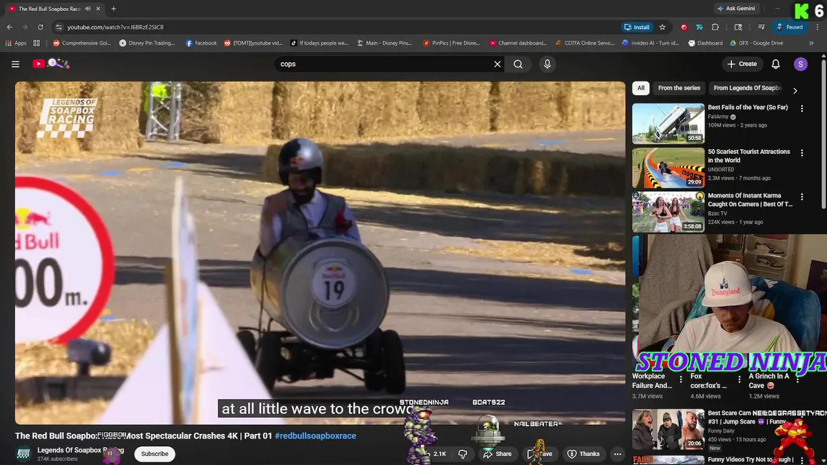827x465 pixels.
Task: Open options for 50 Scariest Tourist video
Action: [x=802, y=153]
